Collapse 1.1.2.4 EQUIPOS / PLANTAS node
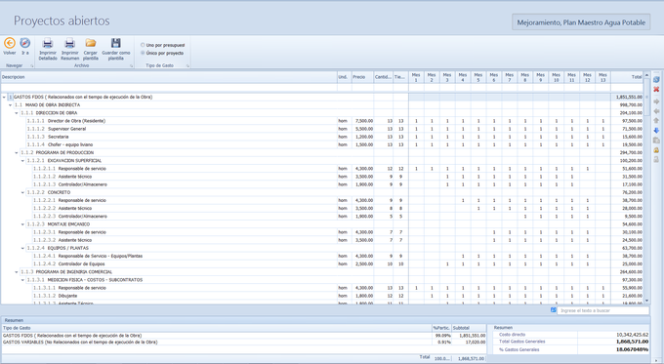The height and width of the screenshot is (364, 664). pyautogui.click(x=22, y=248)
